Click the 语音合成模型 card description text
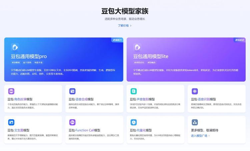 pos(94,106)
